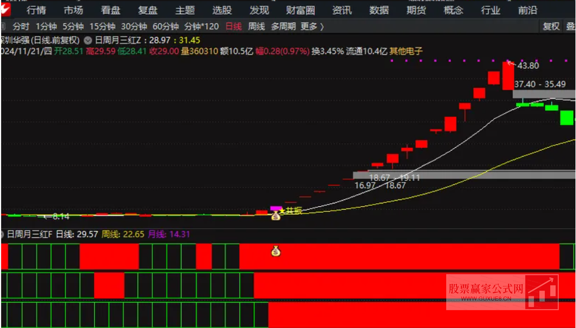Open the 前沿 menu
Screen dimensions: 576x328
(x=528, y=10)
